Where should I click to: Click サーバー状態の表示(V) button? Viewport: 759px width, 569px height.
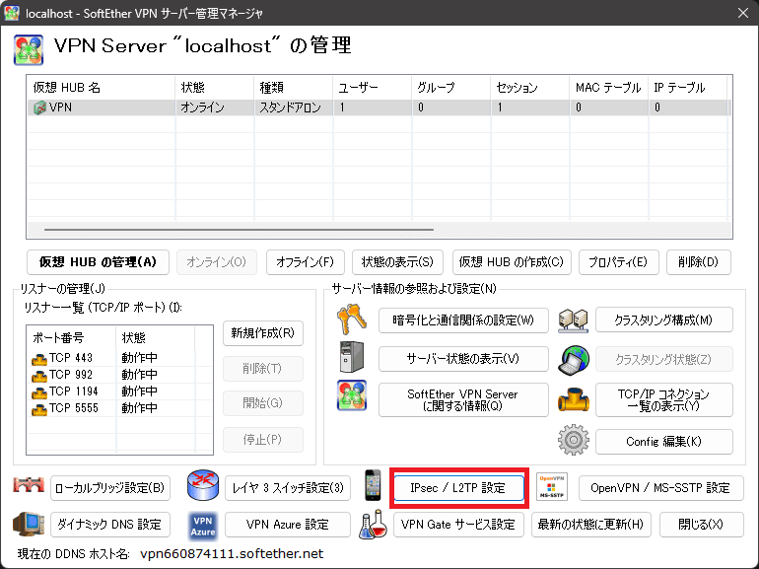coord(463,359)
